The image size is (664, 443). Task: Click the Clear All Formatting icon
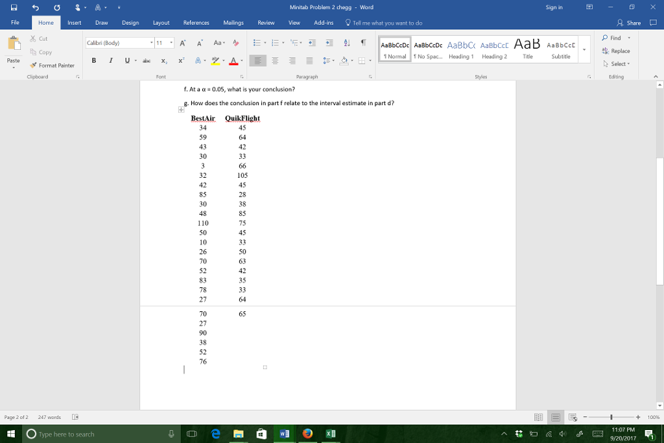coord(236,43)
